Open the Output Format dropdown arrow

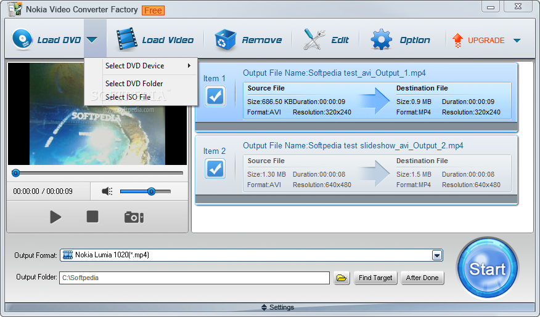point(437,255)
